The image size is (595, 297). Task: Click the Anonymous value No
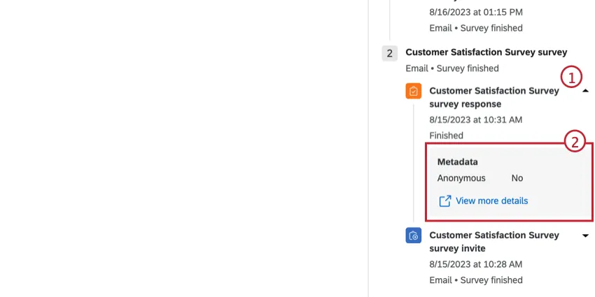click(517, 178)
